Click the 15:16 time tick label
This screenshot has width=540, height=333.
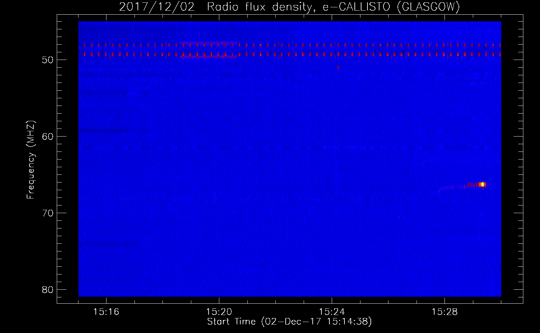106,312
